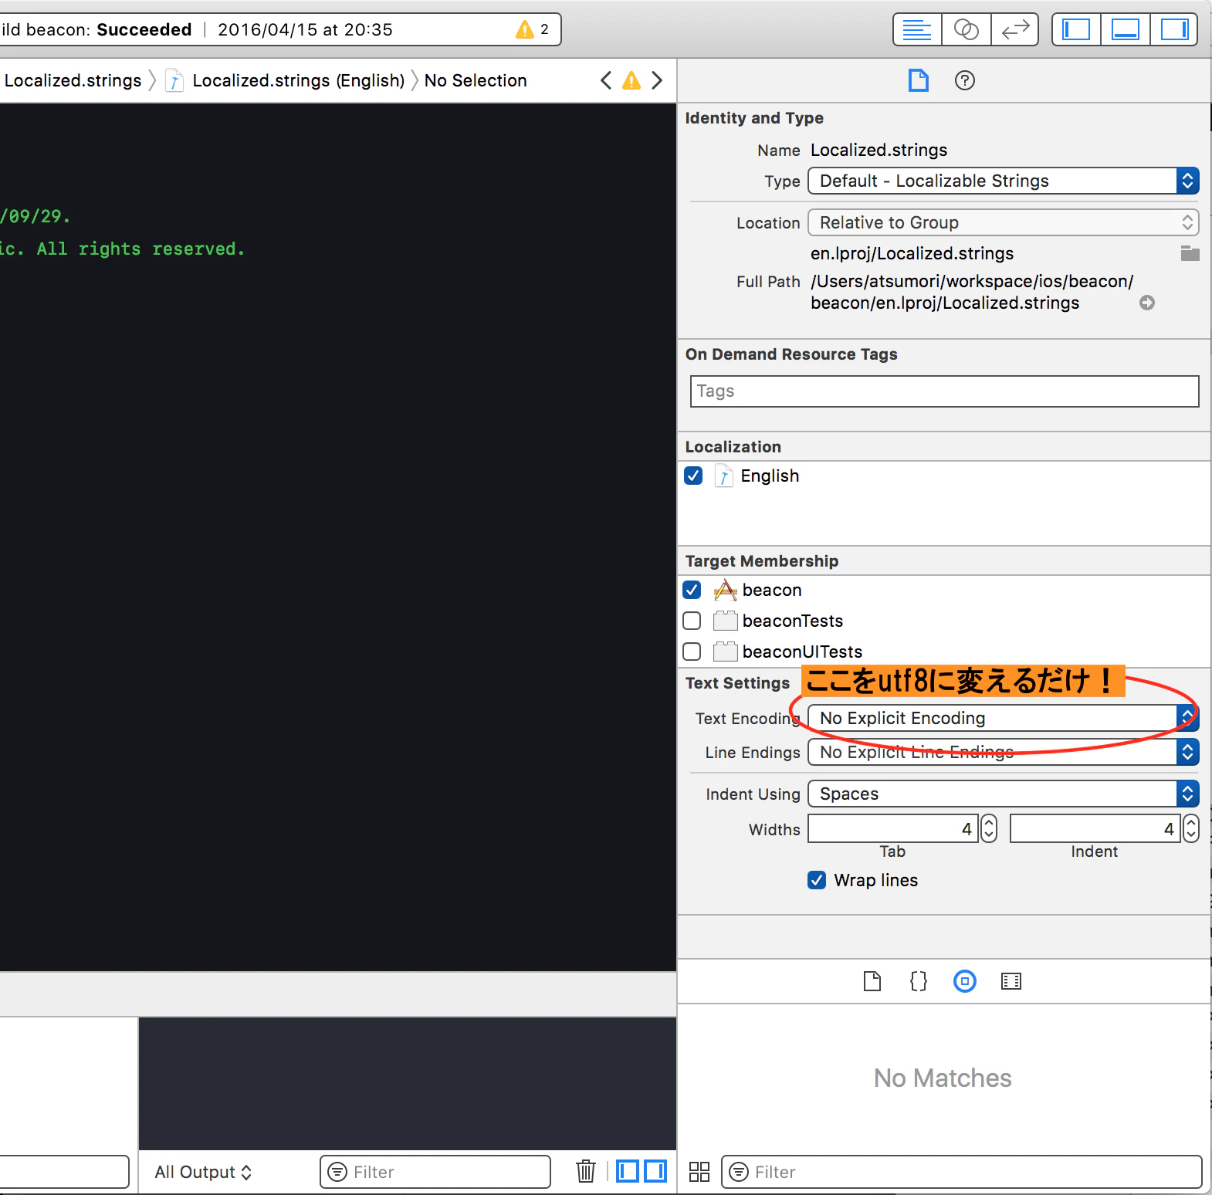Show the File Template library
Screen dimensions: 1212x1195
[x=872, y=981]
